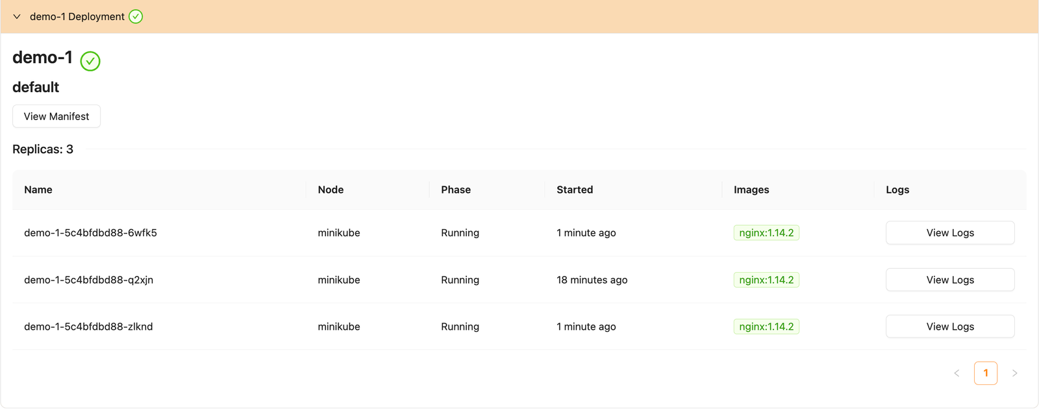The height and width of the screenshot is (409, 1039).
Task: Click the Phase column header
Action: point(456,190)
